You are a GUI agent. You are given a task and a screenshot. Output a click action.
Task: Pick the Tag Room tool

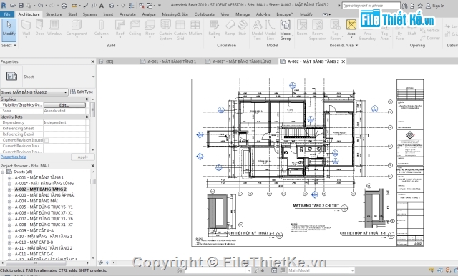click(335, 30)
